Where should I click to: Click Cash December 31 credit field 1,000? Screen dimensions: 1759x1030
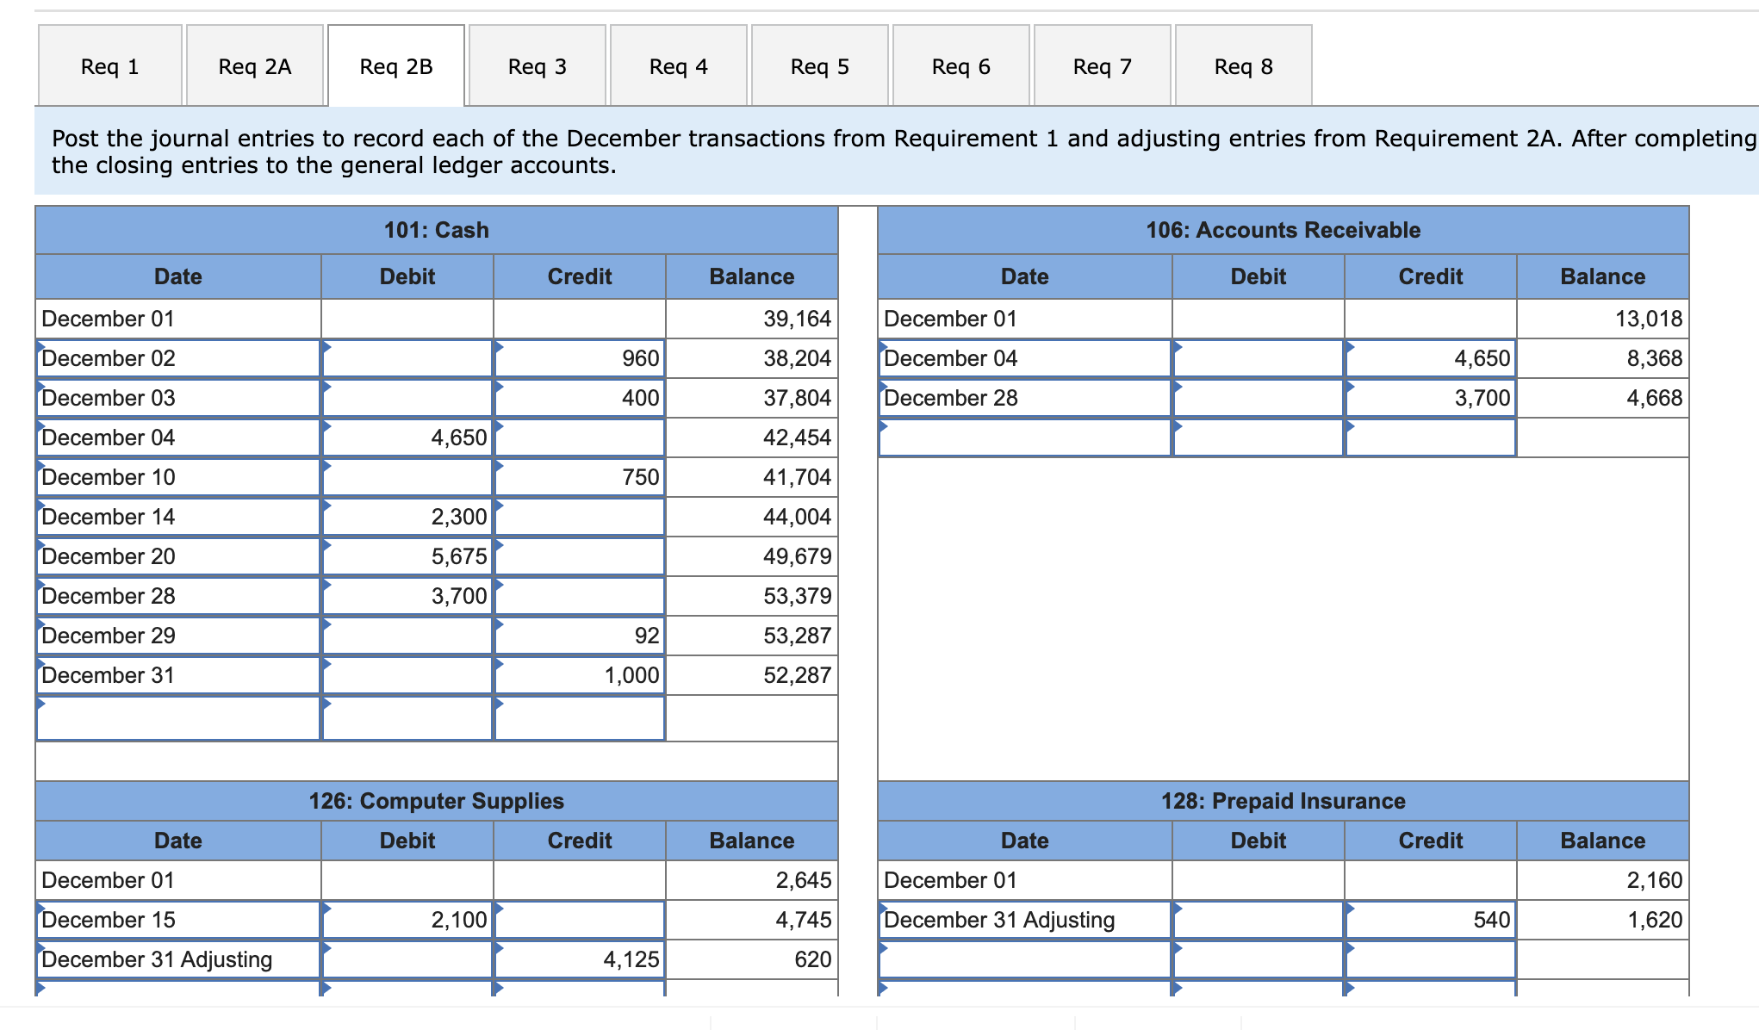pyautogui.click(x=580, y=675)
